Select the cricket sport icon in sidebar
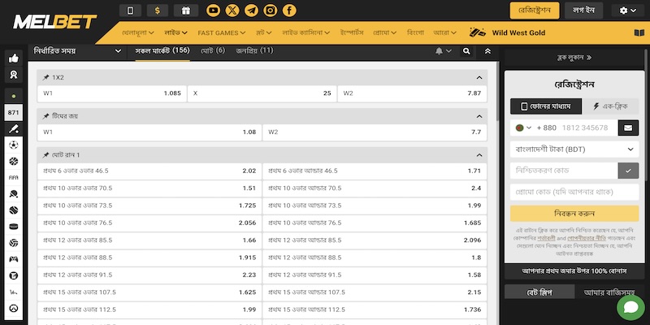Image resolution: width=650 pixels, height=325 pixels. [x=14, y=128]
